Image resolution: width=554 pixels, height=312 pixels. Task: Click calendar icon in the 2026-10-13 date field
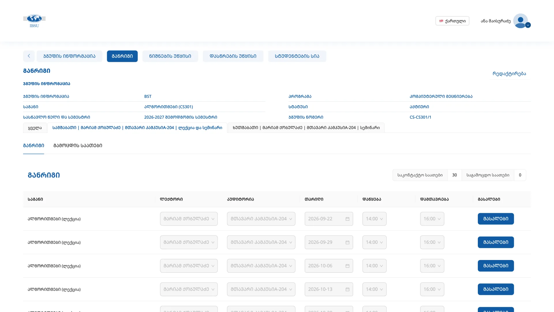click(x=347, y=289)
